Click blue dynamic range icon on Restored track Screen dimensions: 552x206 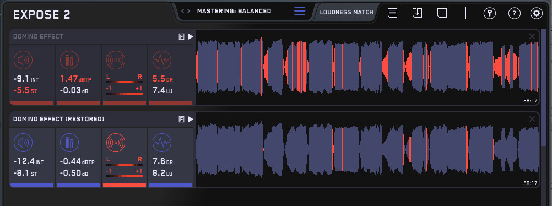click(x=162, y=143)
